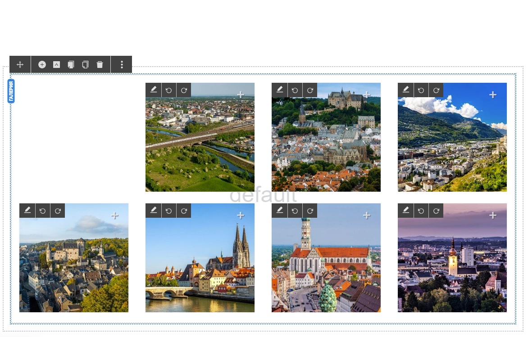Rotate the cathedral river image clockwise
Viewport: 528px width, 337px height.
click(184, 211)
